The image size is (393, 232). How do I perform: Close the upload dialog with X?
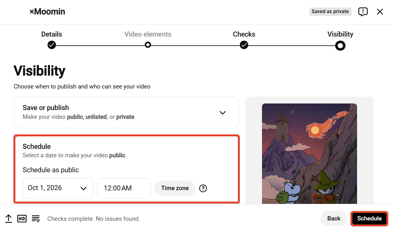coord(380,12)
